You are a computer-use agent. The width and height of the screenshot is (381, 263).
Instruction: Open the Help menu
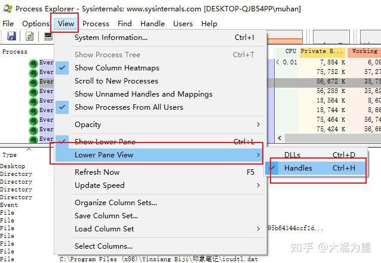coord(209,23)
